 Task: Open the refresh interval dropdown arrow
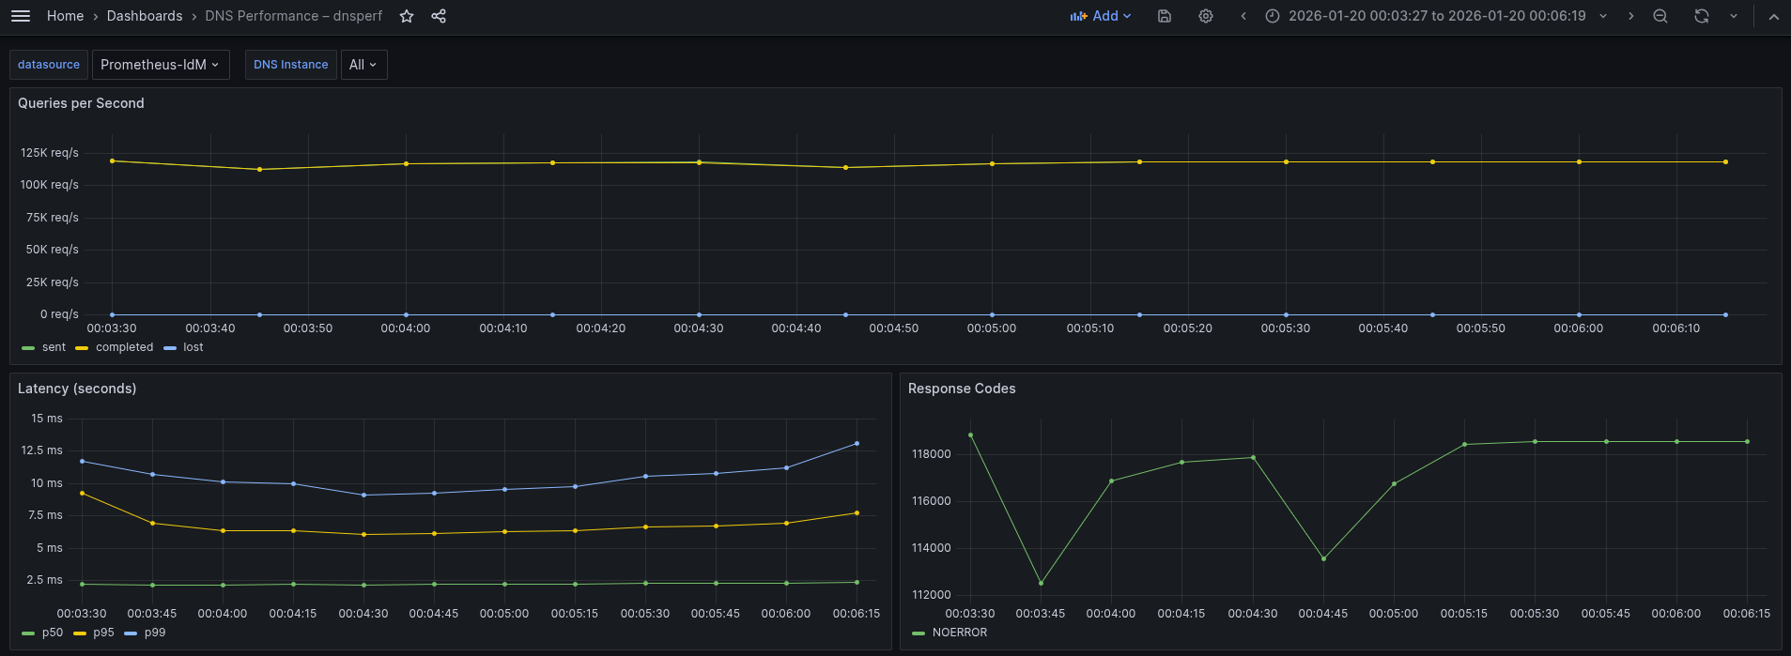tap(1734, 16)
